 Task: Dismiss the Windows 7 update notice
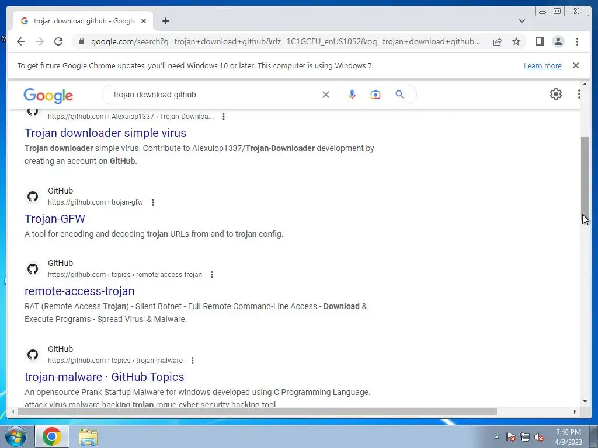tap(576, 65)
